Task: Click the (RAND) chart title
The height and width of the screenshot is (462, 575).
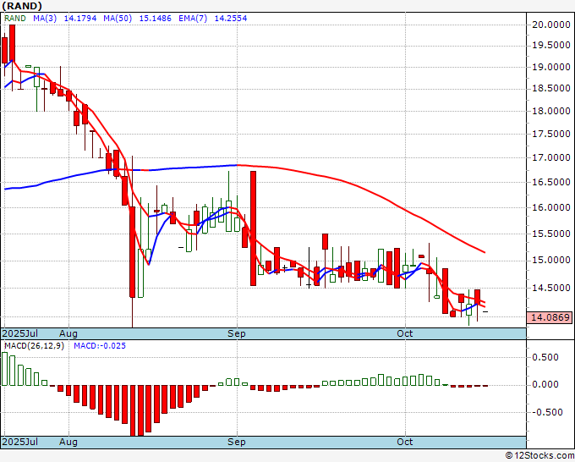Action: tap(22, 6)
